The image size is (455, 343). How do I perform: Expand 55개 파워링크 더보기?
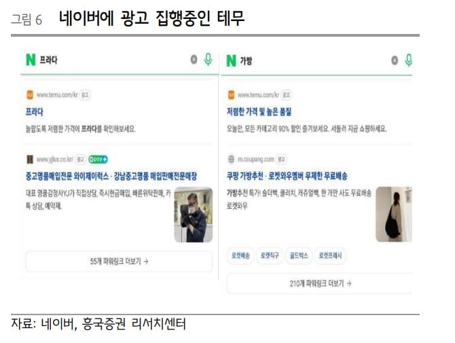120,261
